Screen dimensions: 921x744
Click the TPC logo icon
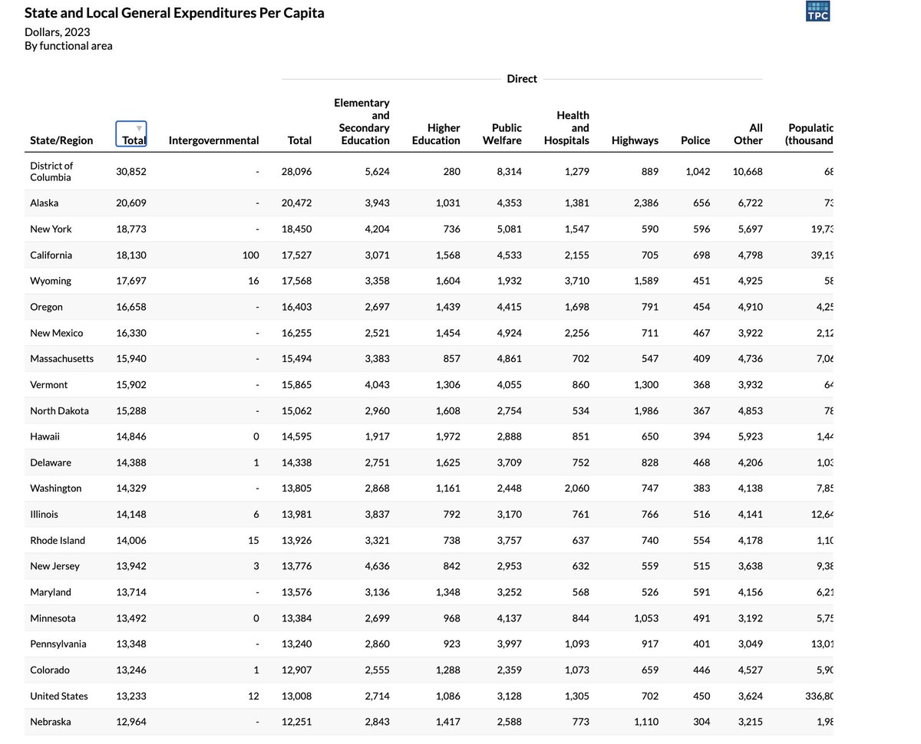[x=817, y=11]
